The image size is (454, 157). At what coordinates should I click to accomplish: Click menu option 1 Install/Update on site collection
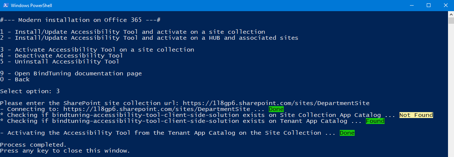[133, 32]
